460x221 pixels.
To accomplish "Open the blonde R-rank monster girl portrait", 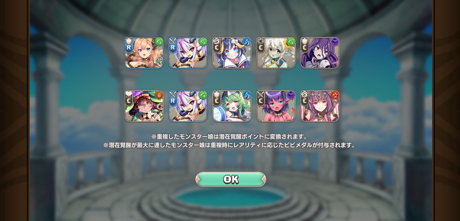I will pyautogui.click(x=144, y=53).
